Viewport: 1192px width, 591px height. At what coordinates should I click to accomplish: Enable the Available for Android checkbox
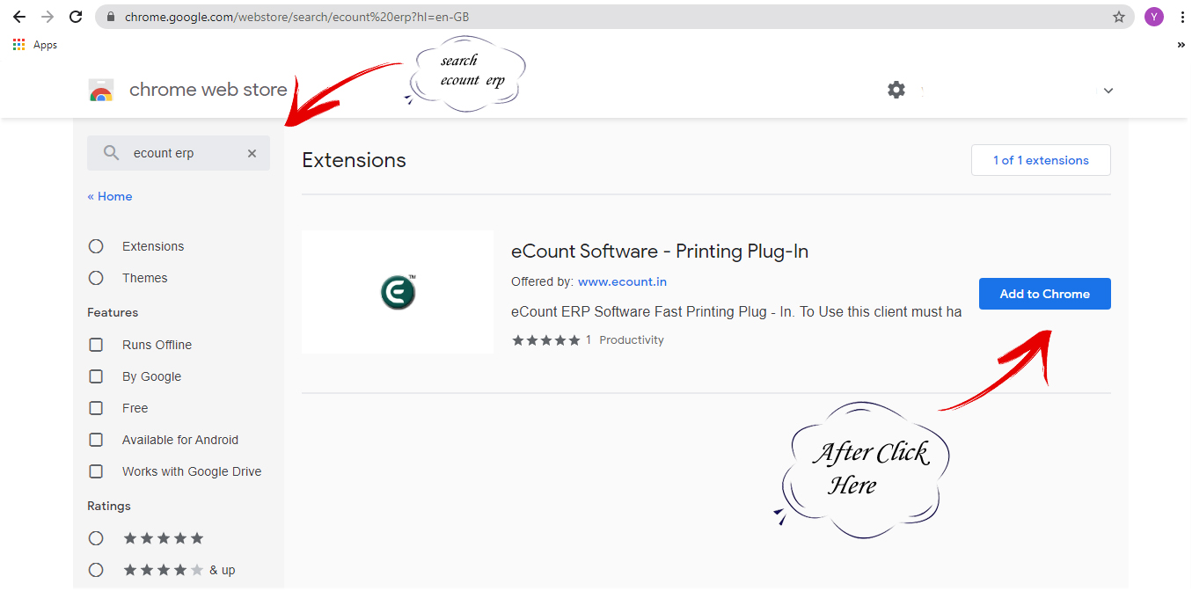point(96,440)
